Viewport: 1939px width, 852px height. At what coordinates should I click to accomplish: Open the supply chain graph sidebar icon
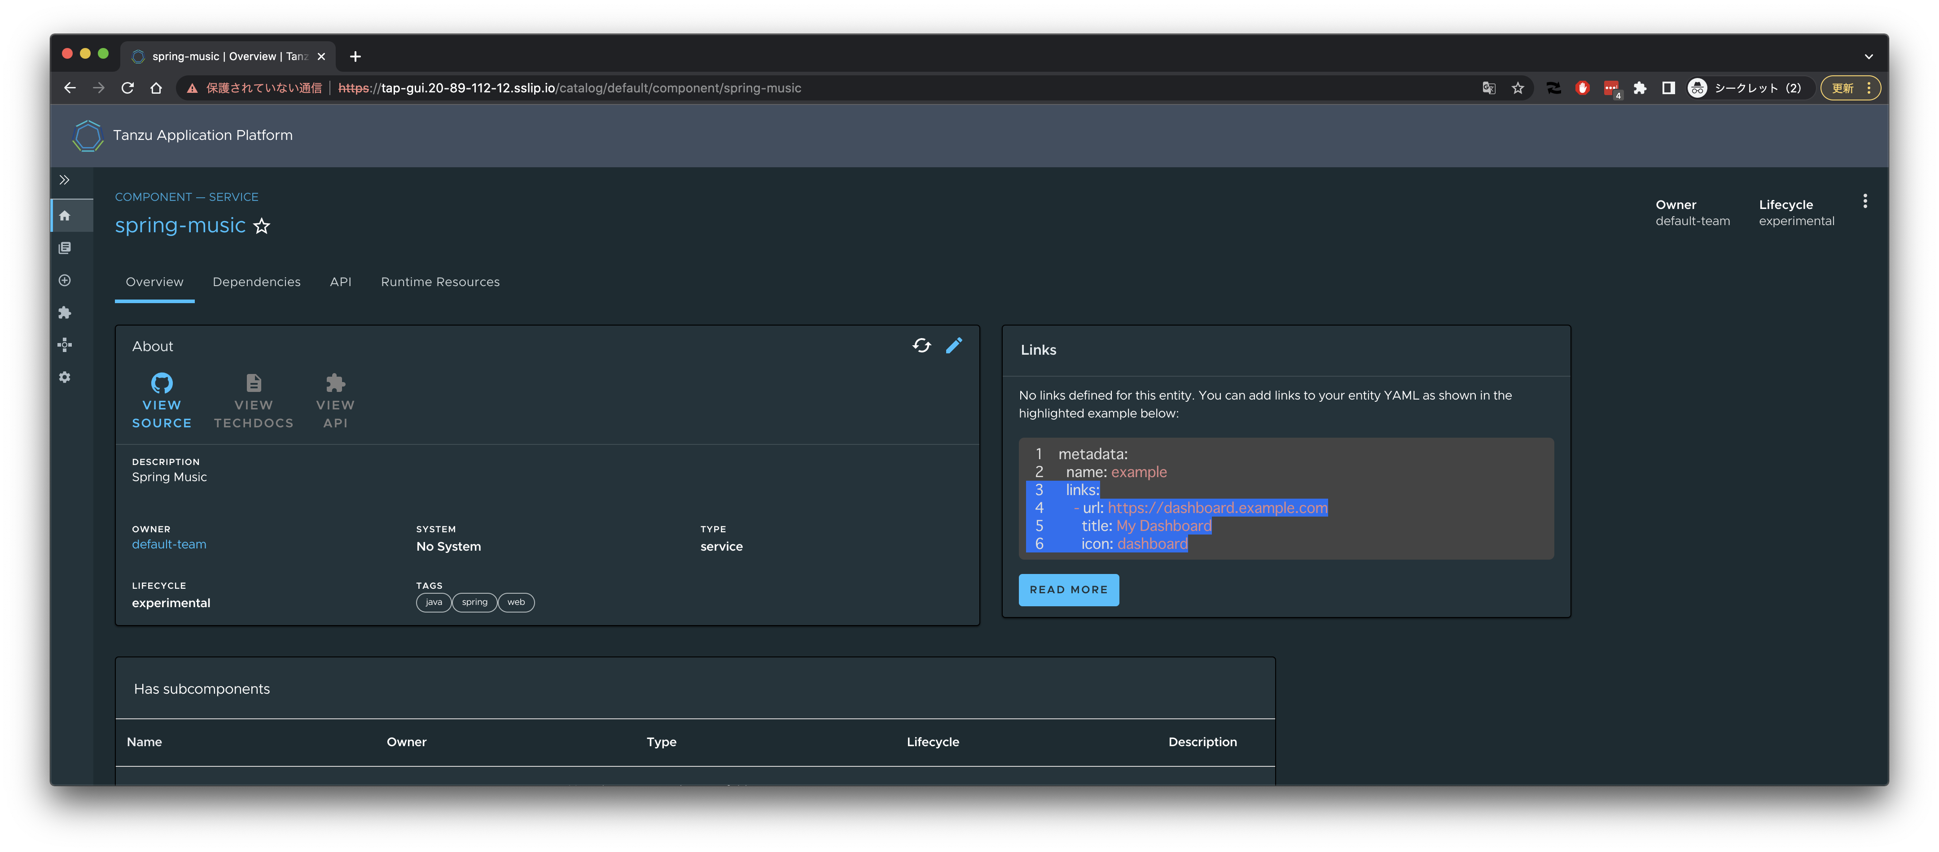(x=65, y=345)
